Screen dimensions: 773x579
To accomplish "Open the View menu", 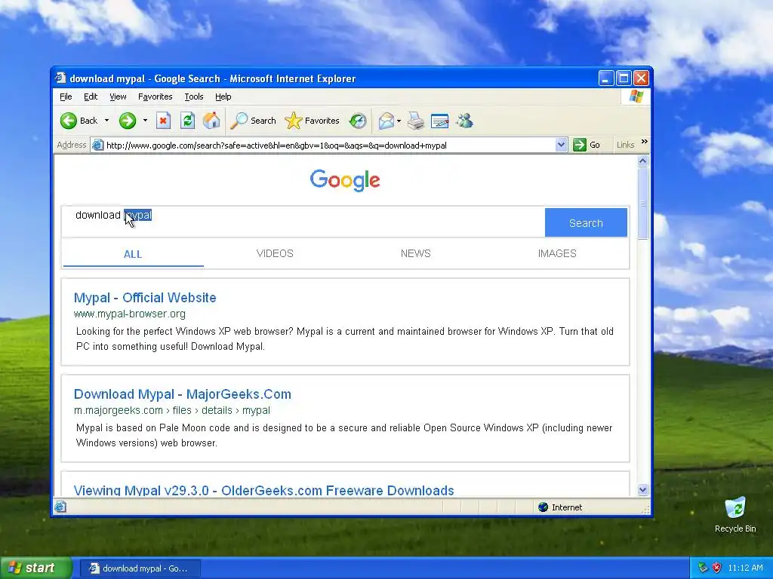I will point(118,96).
